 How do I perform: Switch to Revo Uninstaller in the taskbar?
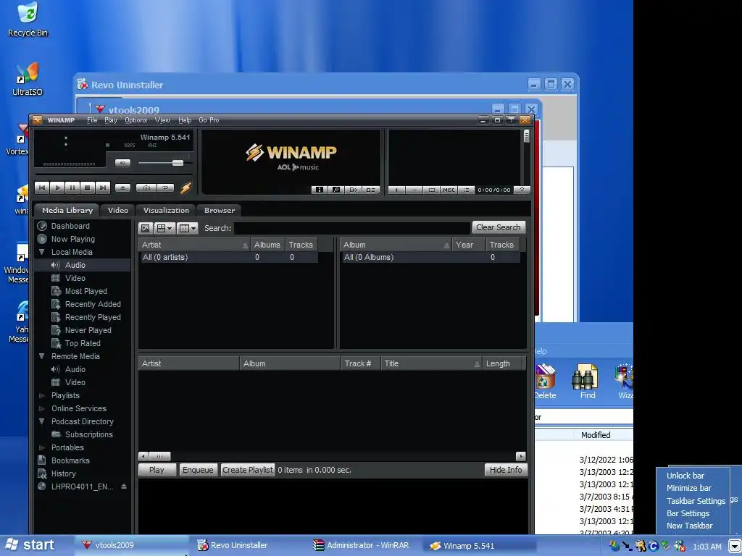coord(239,546)
